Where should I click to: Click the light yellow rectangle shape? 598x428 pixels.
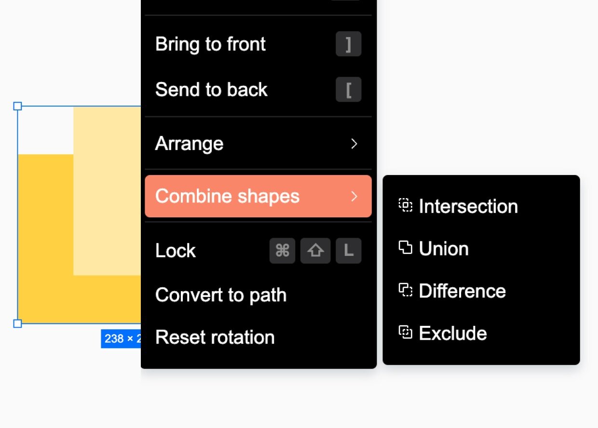107,193
